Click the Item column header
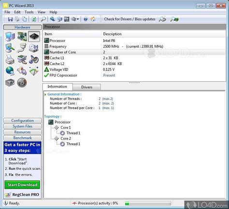Screen dimensions: 229x209 tap(72, 34)
